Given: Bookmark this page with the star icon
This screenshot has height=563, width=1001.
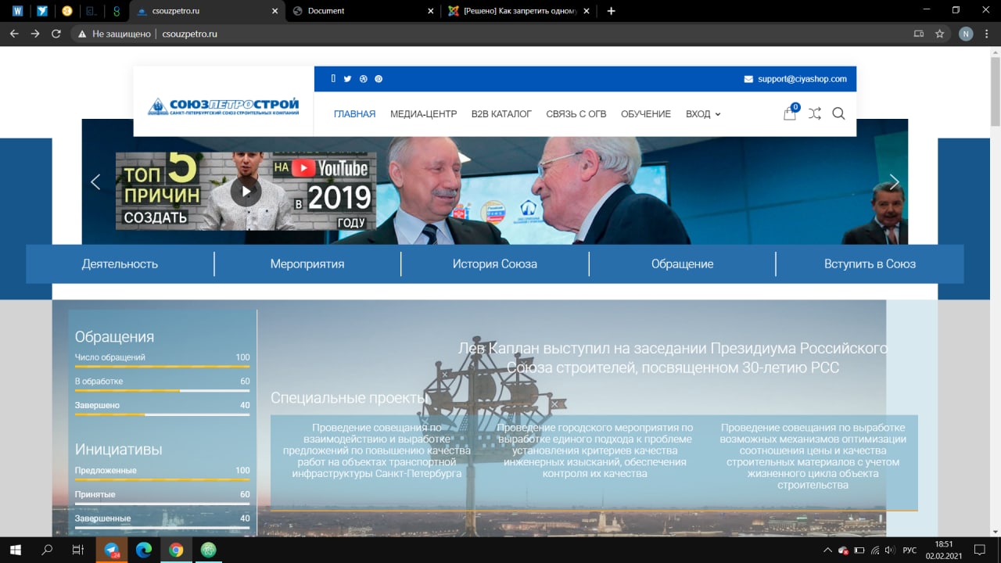Looking at the screenshot, I should (x=940, y=34).
